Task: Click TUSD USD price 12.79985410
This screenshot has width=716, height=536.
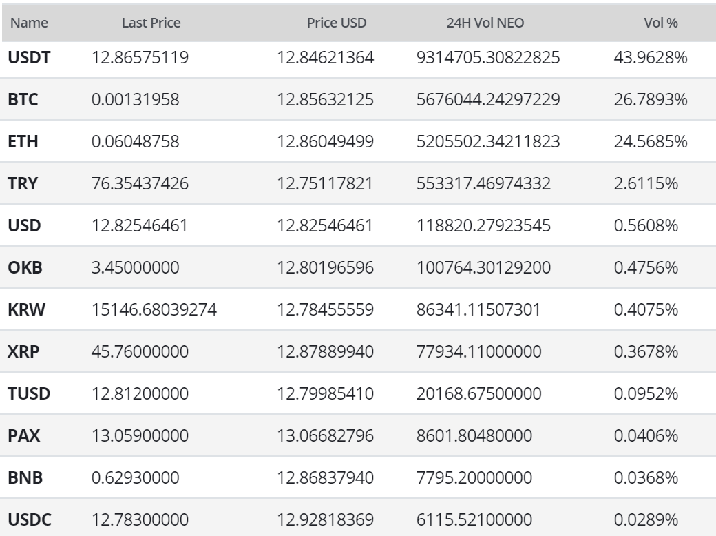Action: [326, 394]
